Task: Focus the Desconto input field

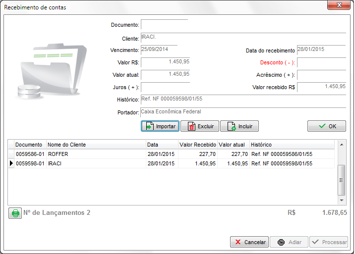Action: 321,63
